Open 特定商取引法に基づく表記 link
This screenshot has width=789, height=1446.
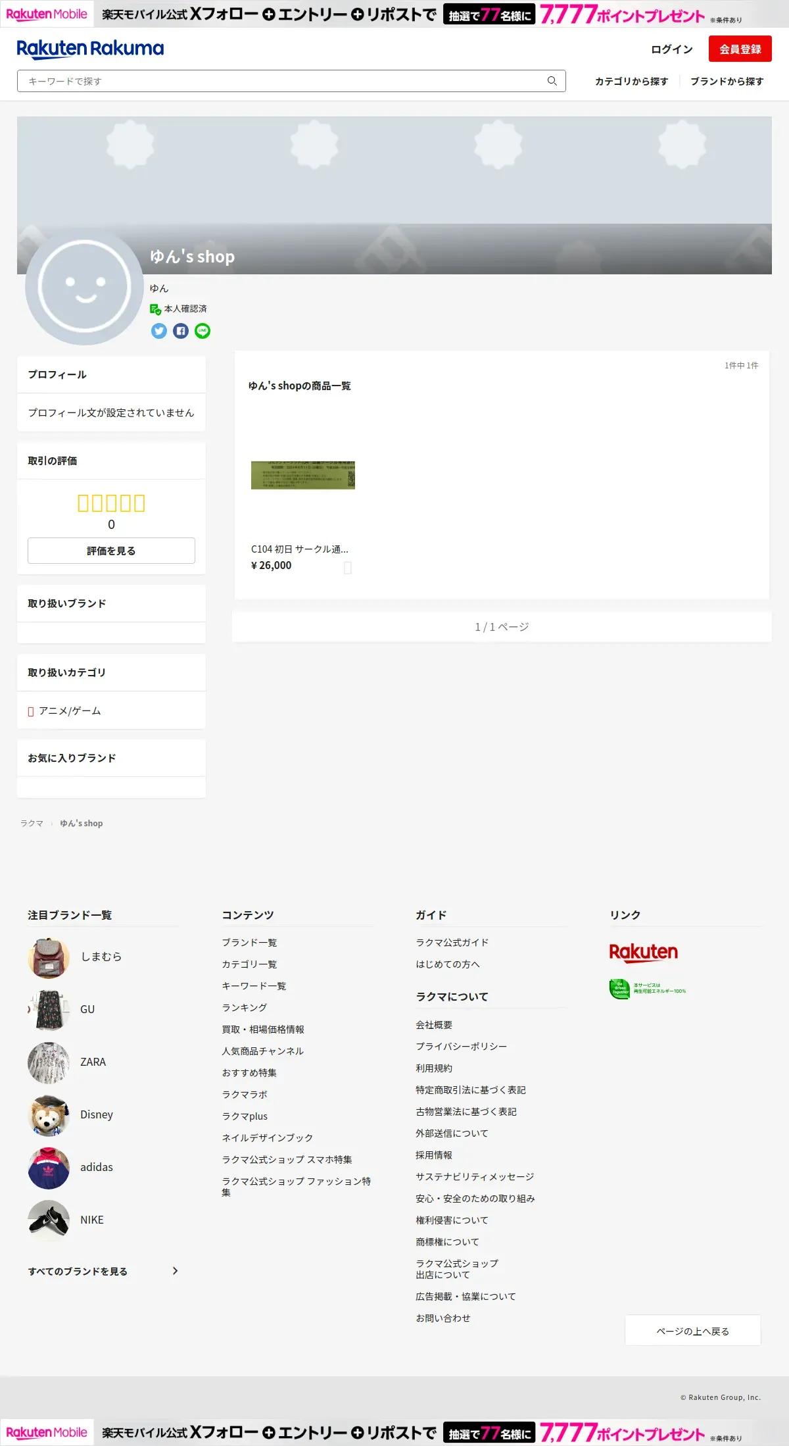[x=471, y=1090]
